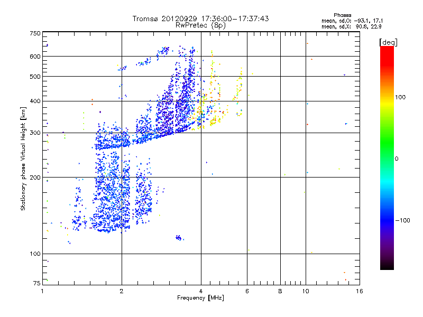Click the colorbar tick label '-100'
The width and height of the screenshot is (423, 317).
pos(402,220)
